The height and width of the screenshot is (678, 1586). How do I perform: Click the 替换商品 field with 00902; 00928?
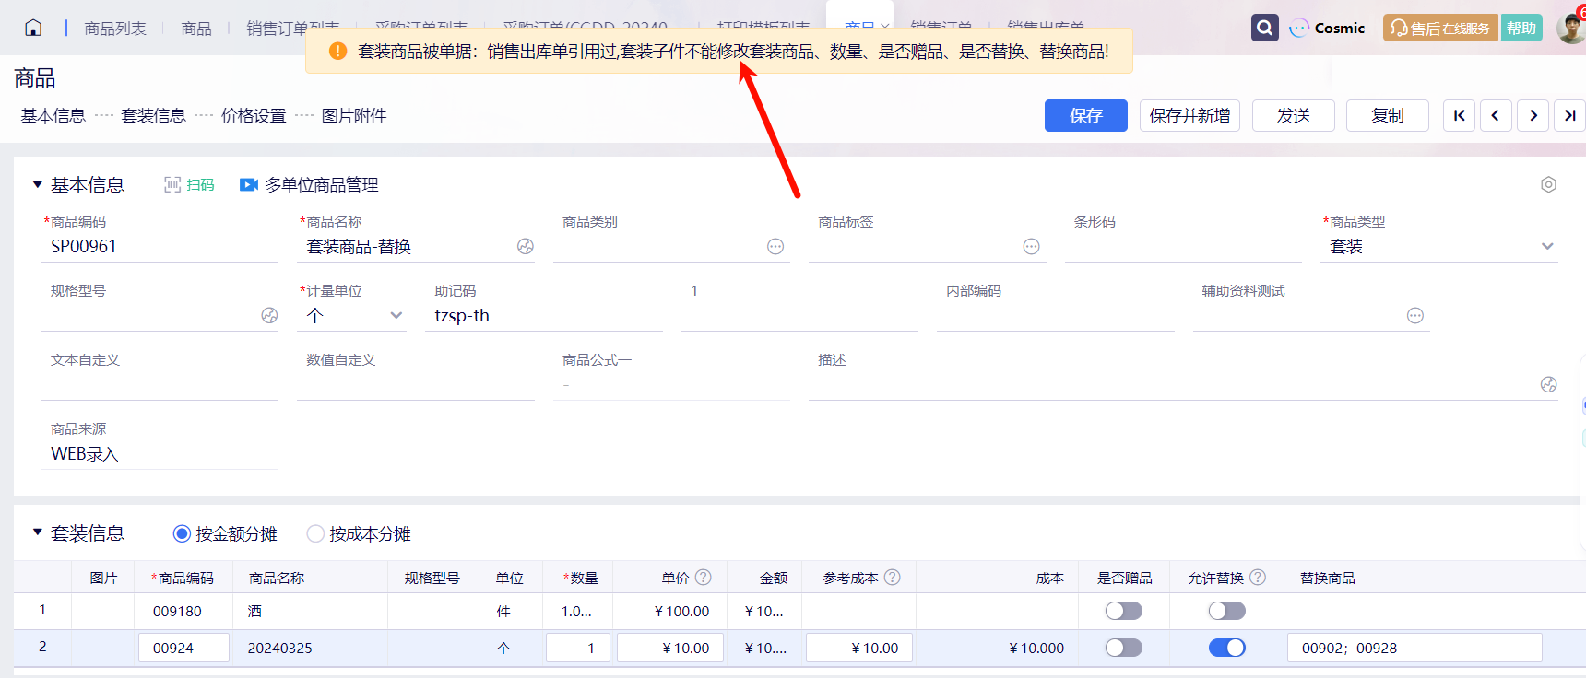coord(1414,648)
